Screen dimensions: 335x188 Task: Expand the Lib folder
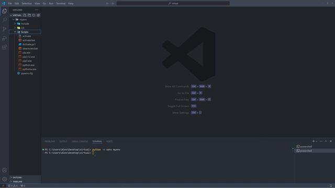15,28
